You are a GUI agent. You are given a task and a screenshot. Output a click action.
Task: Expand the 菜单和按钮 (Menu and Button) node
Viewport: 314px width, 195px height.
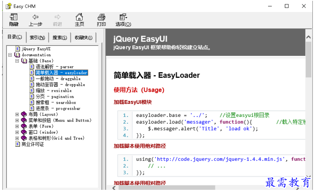17,120
